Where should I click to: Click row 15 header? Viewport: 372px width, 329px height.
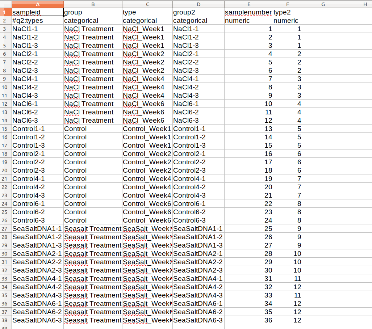pos(6,129)
